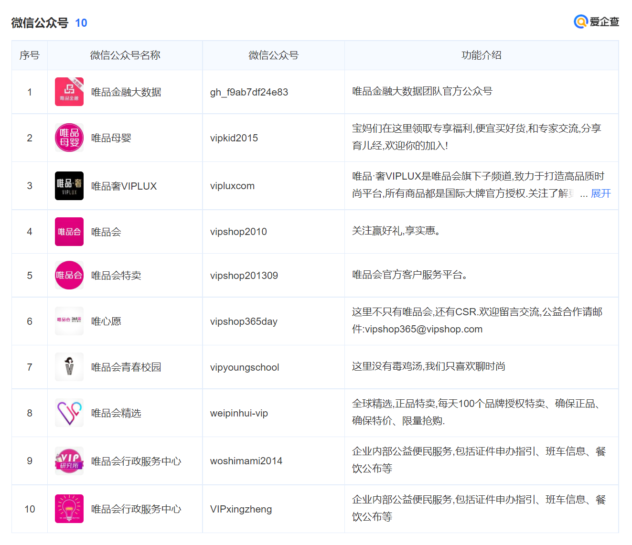The image size is (632, 545).
Task: Open the 唯品会青春校园 account name
Action: pos(126,367)
